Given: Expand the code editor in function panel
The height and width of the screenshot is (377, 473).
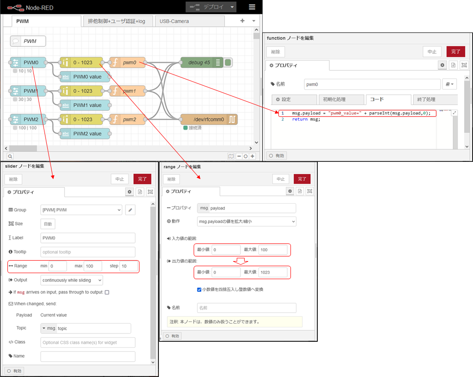Looking at the screenshot, I should coord(454,113).
